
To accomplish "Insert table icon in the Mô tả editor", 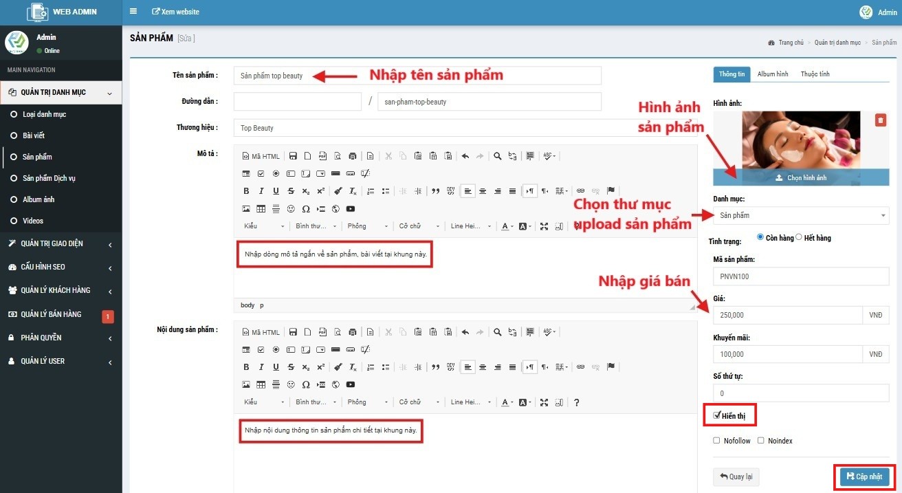I will 261,209.
